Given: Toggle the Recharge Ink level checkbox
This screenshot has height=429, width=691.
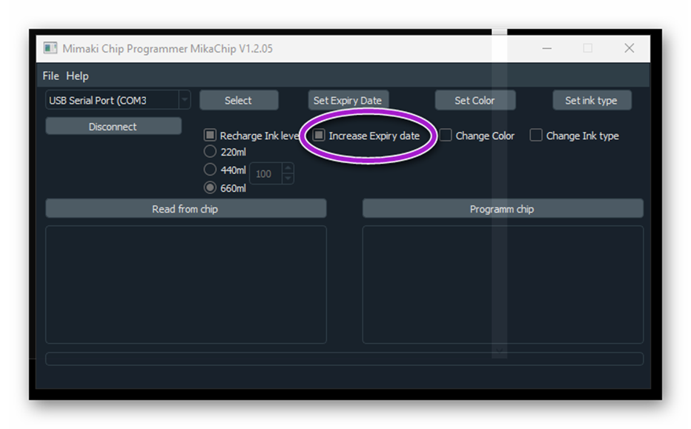Looking at the screenshot, I should 211,135.
